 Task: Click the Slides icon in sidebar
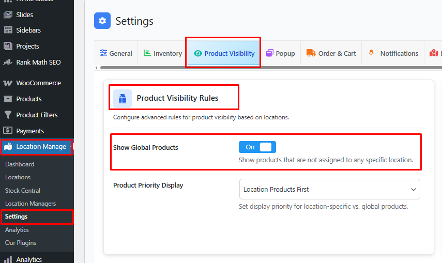pos(8,14)
